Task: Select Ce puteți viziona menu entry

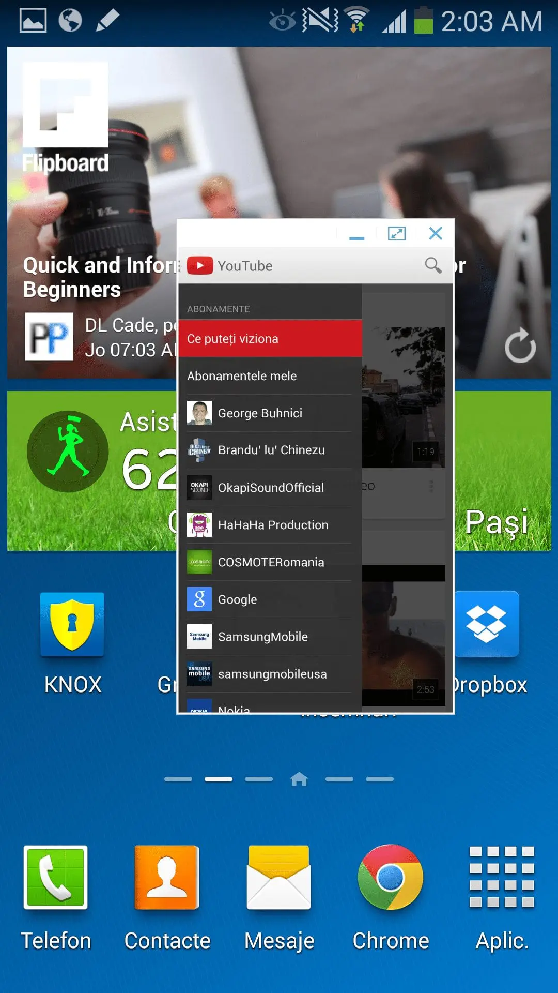Action: [x=270, y=338]
